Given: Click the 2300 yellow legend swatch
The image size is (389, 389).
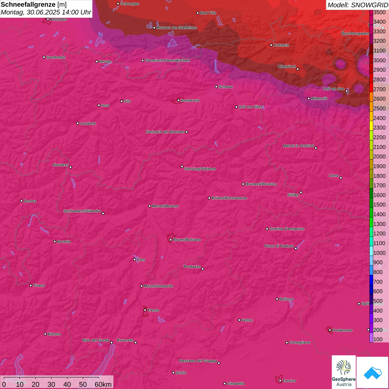Looking at the screenshot, I should tap(371, 126).
